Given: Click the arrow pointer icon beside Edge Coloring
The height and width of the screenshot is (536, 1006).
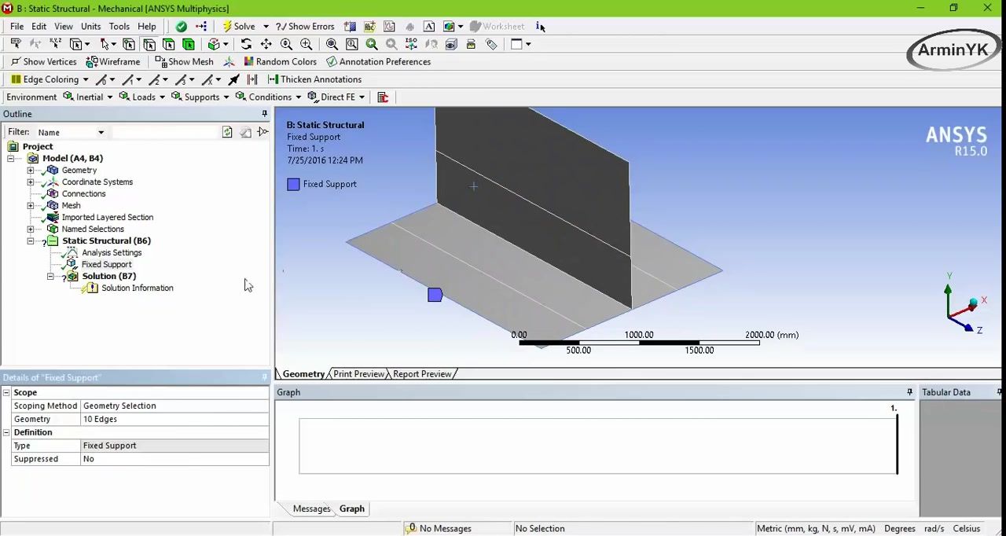Looking at the screenshot, I should (233, 79).
